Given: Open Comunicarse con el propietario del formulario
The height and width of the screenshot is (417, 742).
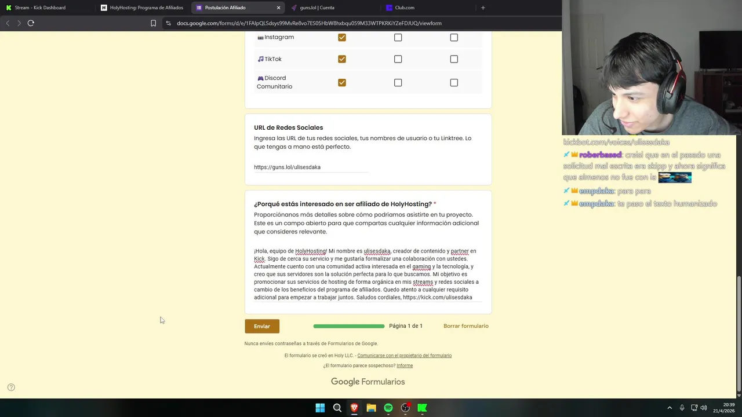Looking at the screenshot, I should pos(405,356).
